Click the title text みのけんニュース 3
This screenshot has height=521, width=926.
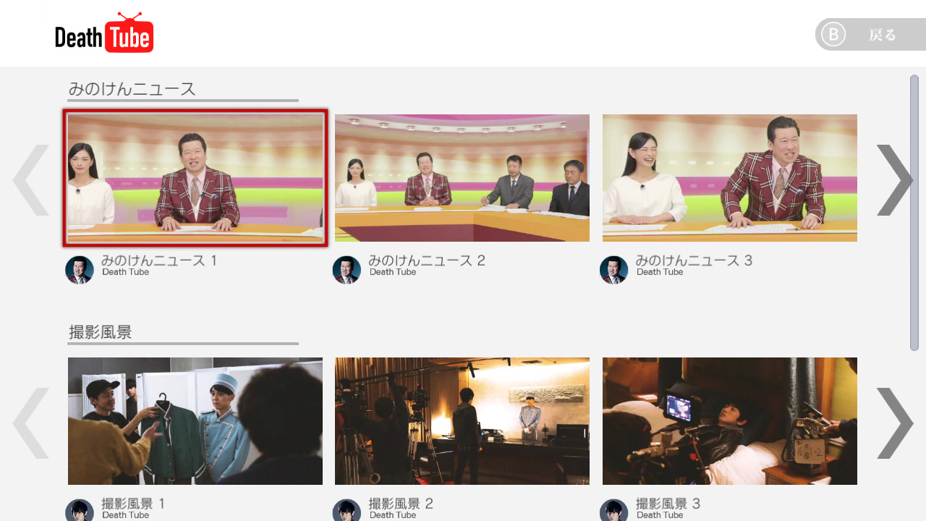pyautogui.click(x=694, y=260)
